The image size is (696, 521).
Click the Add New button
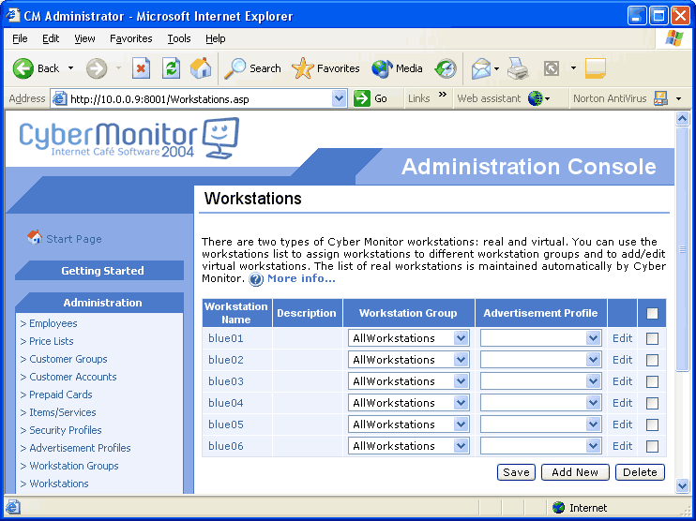(x=575, y=472)
